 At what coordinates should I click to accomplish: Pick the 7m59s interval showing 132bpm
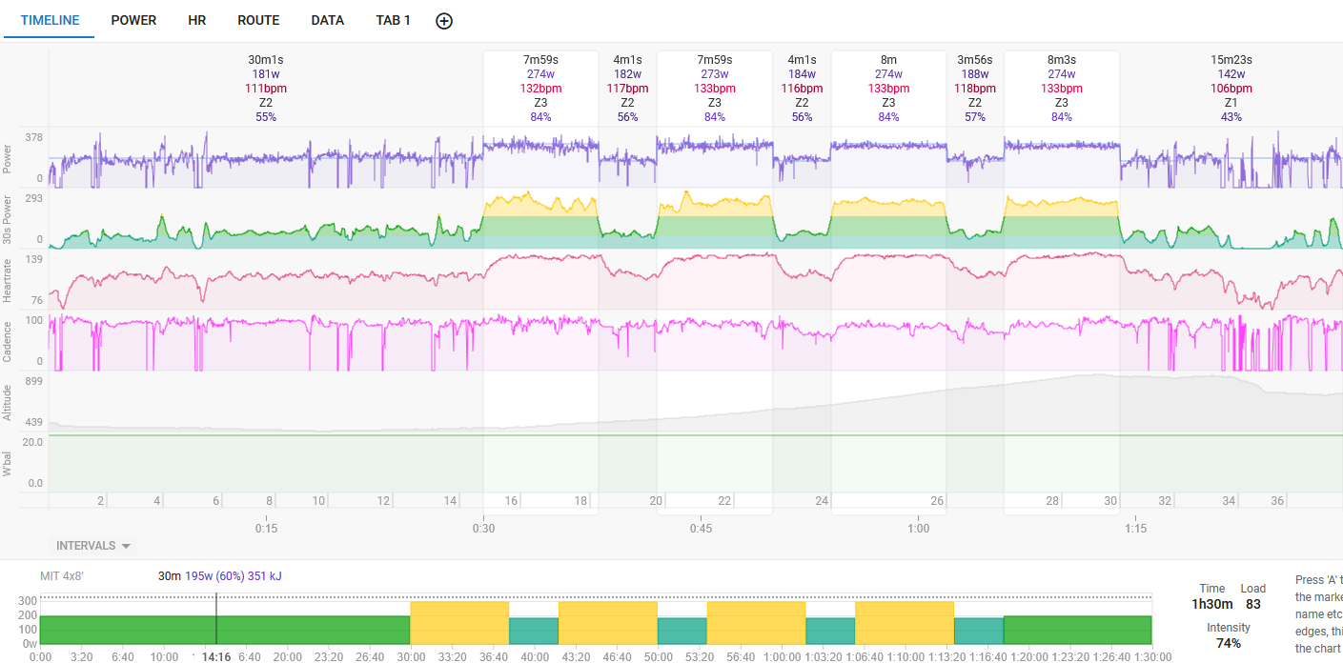[x=540, y=88]
